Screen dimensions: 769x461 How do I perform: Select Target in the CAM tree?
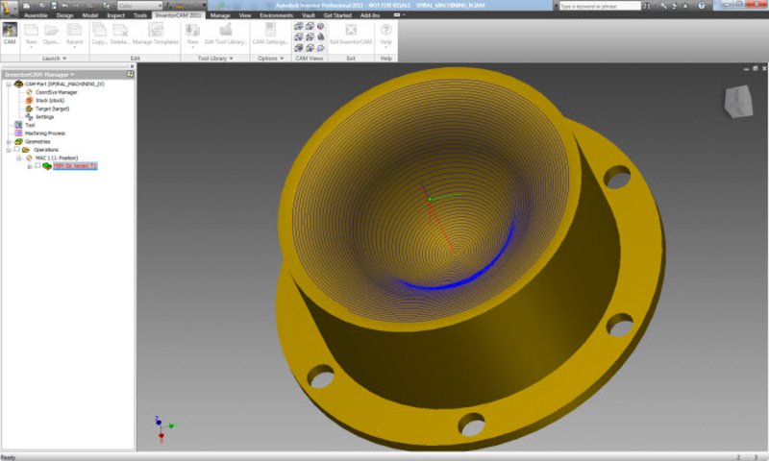50,109
